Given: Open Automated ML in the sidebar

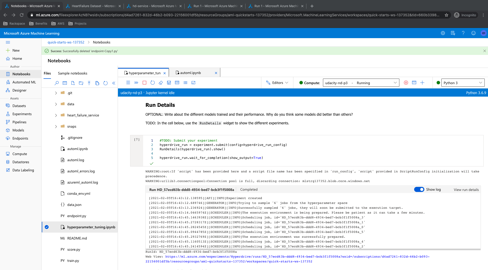Looking at the screenshot, I should (x=21, y=82).
